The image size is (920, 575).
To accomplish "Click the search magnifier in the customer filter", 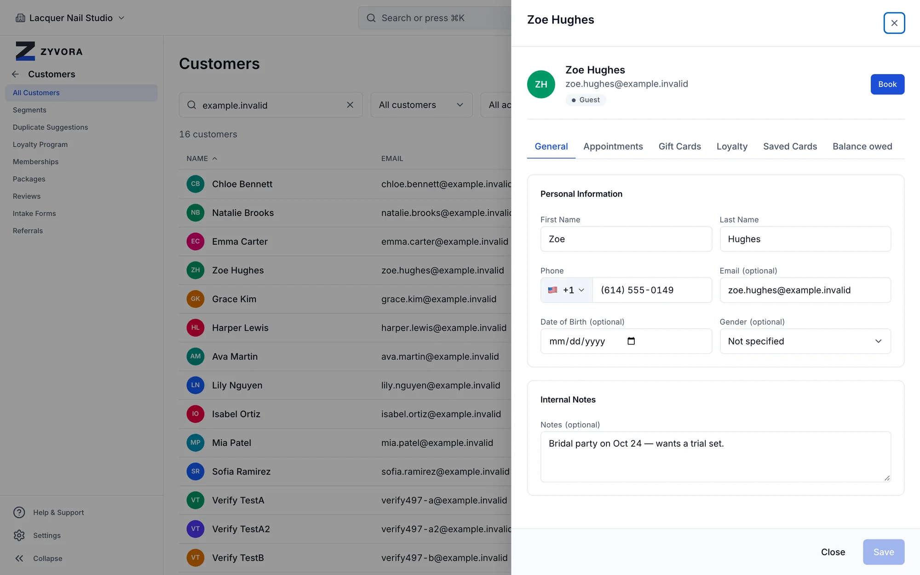I will click(192, 105).
